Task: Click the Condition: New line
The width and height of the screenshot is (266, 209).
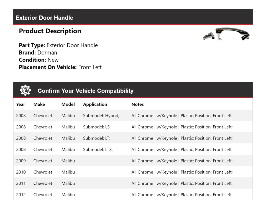Action: [39, 60]
